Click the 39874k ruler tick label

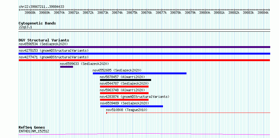pyautogui.click(x=118, y=13)
